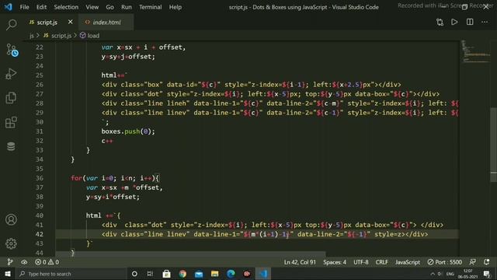
Task: Change line ending via CRLF
Action: (x=381, y=262)
